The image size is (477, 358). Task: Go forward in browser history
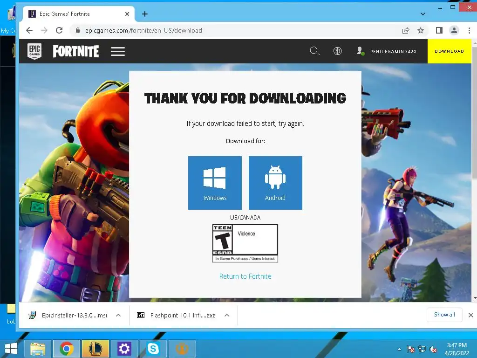44,30
